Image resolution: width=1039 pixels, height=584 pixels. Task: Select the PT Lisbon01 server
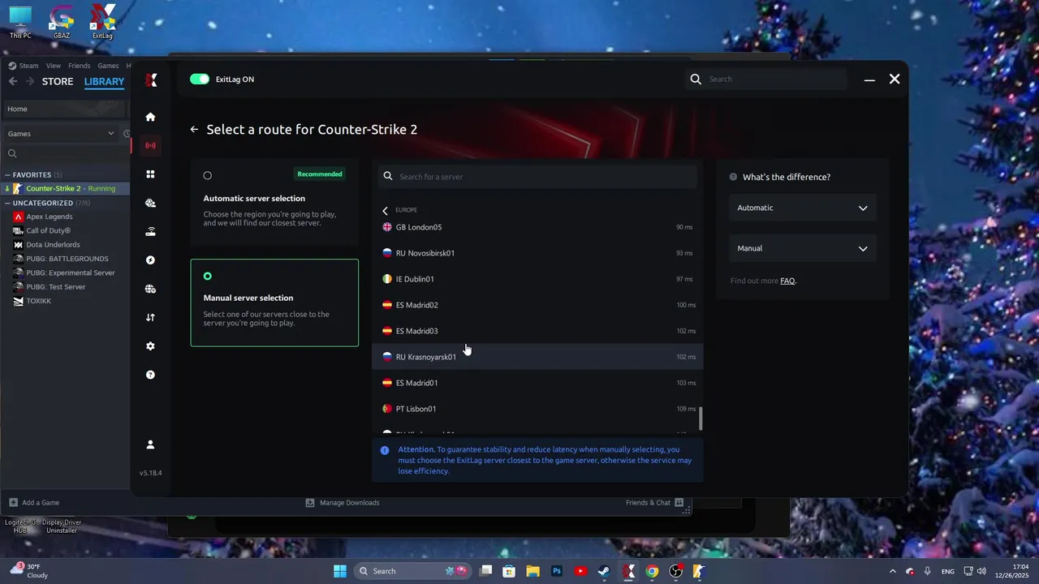[537, 409]
